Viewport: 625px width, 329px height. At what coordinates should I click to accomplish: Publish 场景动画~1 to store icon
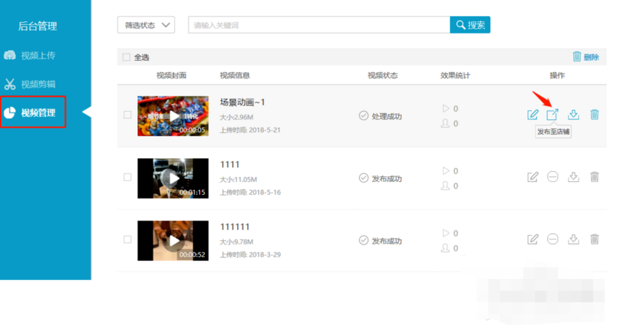point(552,115)
